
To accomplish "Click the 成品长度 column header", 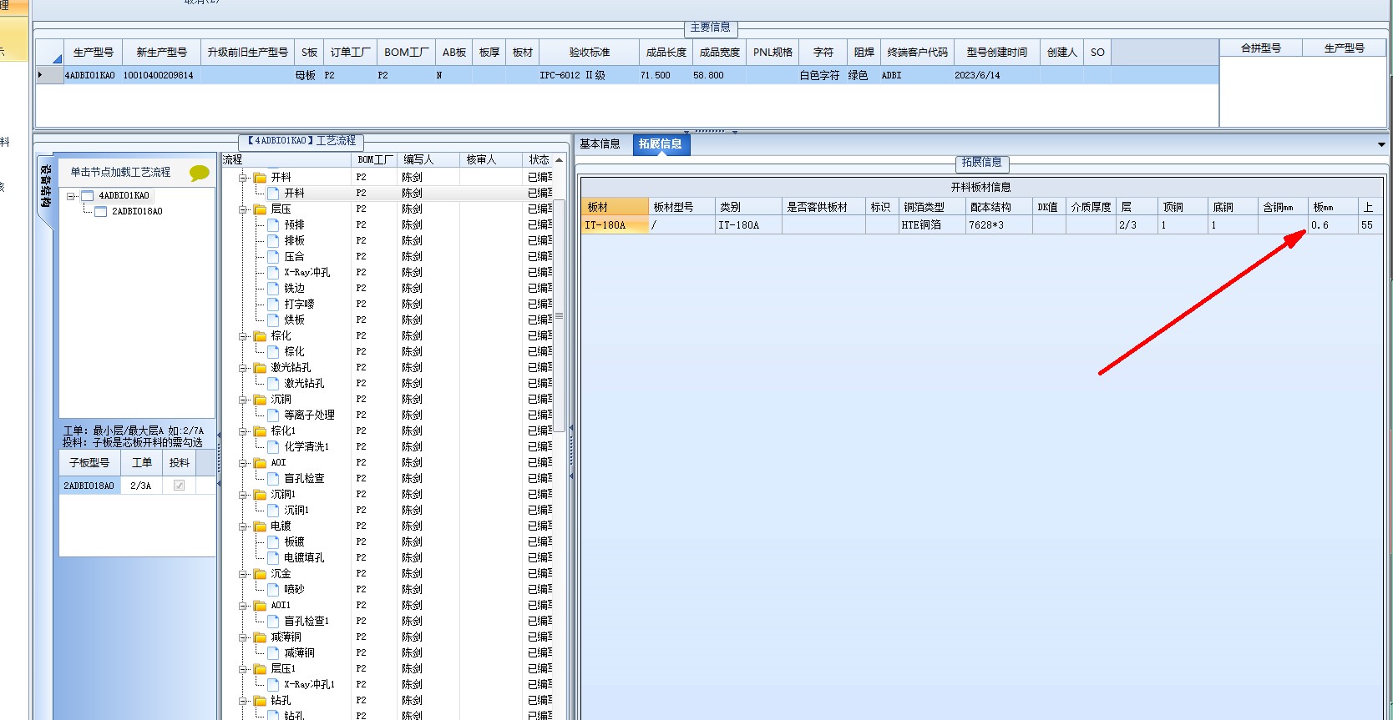I will pos(666,52).
